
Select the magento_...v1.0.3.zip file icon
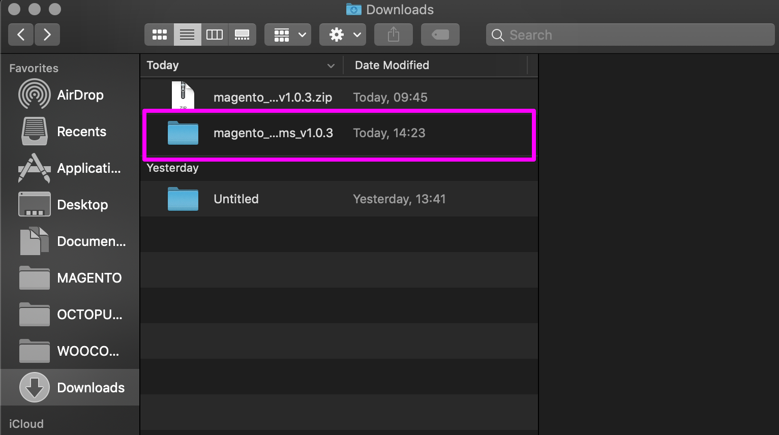tap(183, 96)
